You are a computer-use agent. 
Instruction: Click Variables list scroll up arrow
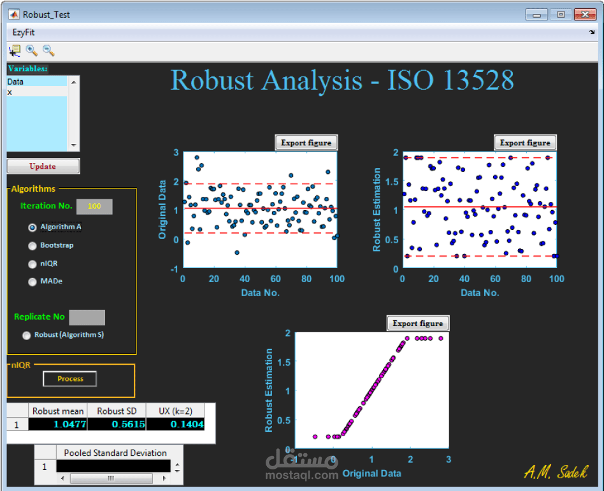73,82
